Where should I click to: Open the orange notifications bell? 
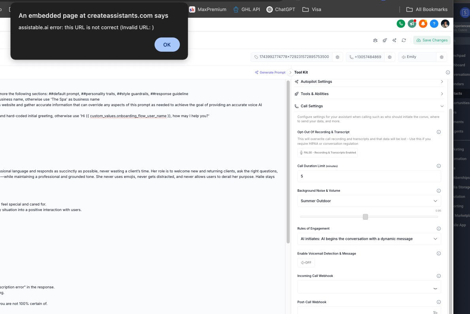(423, 24)
